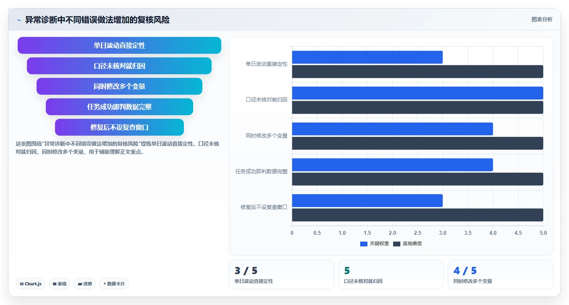Click x-axis tick label 3.5
The width and height of the screenshot is (569, 305).
[468, 233]
